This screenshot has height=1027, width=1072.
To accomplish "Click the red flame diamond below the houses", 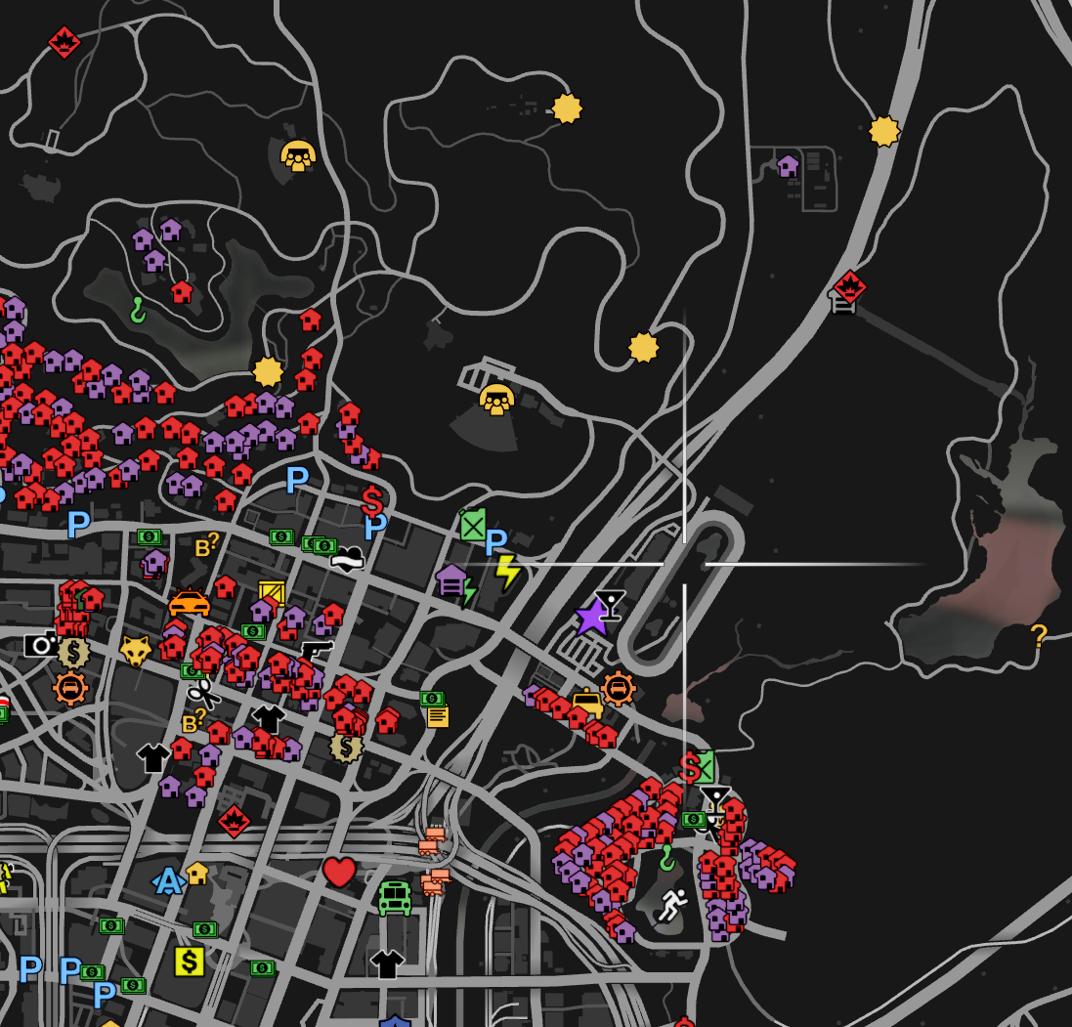I will [234, 821].
